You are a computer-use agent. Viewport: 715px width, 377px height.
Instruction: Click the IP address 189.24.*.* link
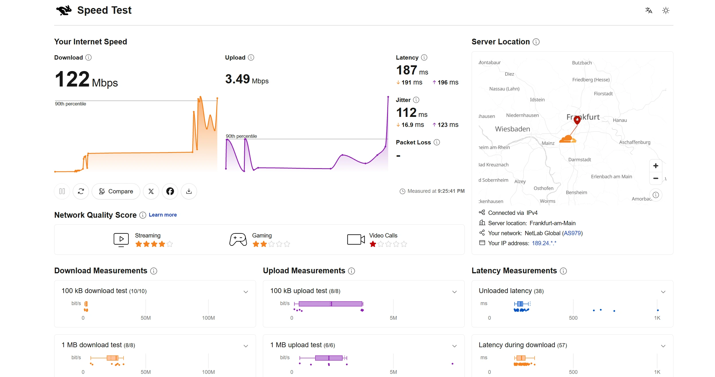coord(544,243)
